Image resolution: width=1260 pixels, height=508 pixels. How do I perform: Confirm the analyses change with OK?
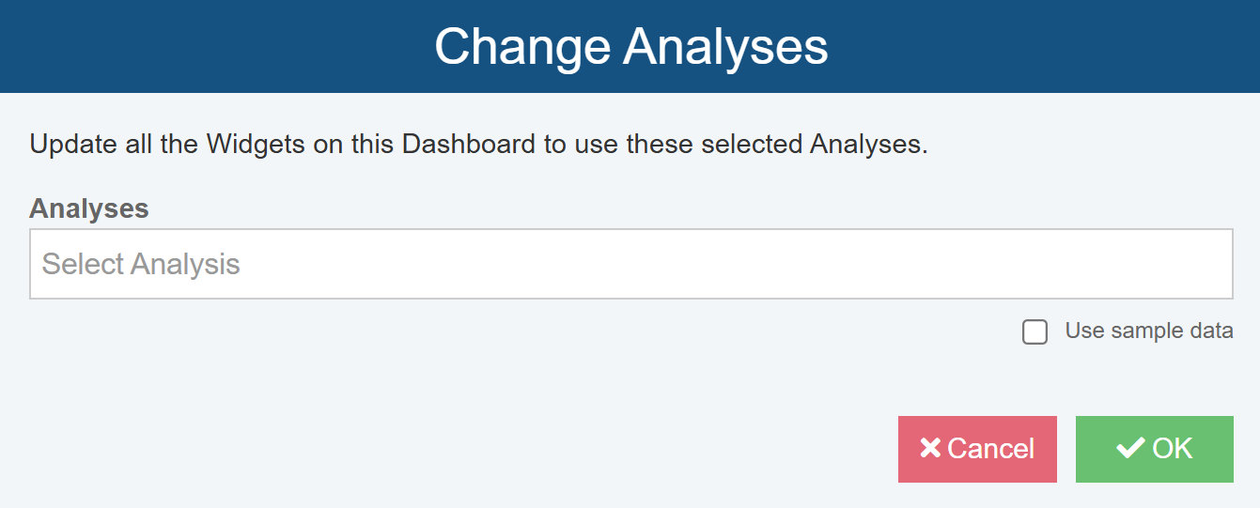pos(1154,449)
